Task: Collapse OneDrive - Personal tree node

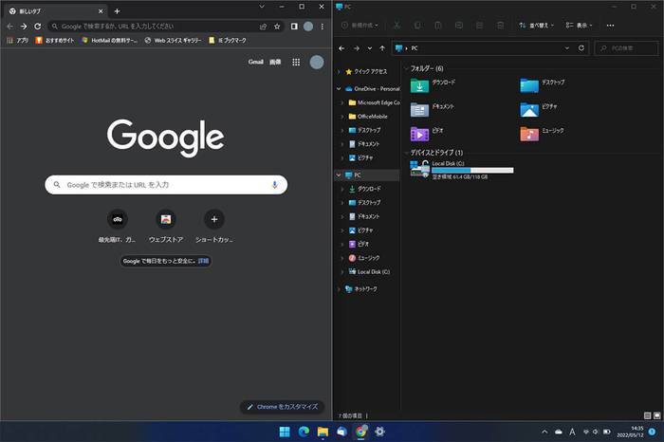Action: pos(339,89)
